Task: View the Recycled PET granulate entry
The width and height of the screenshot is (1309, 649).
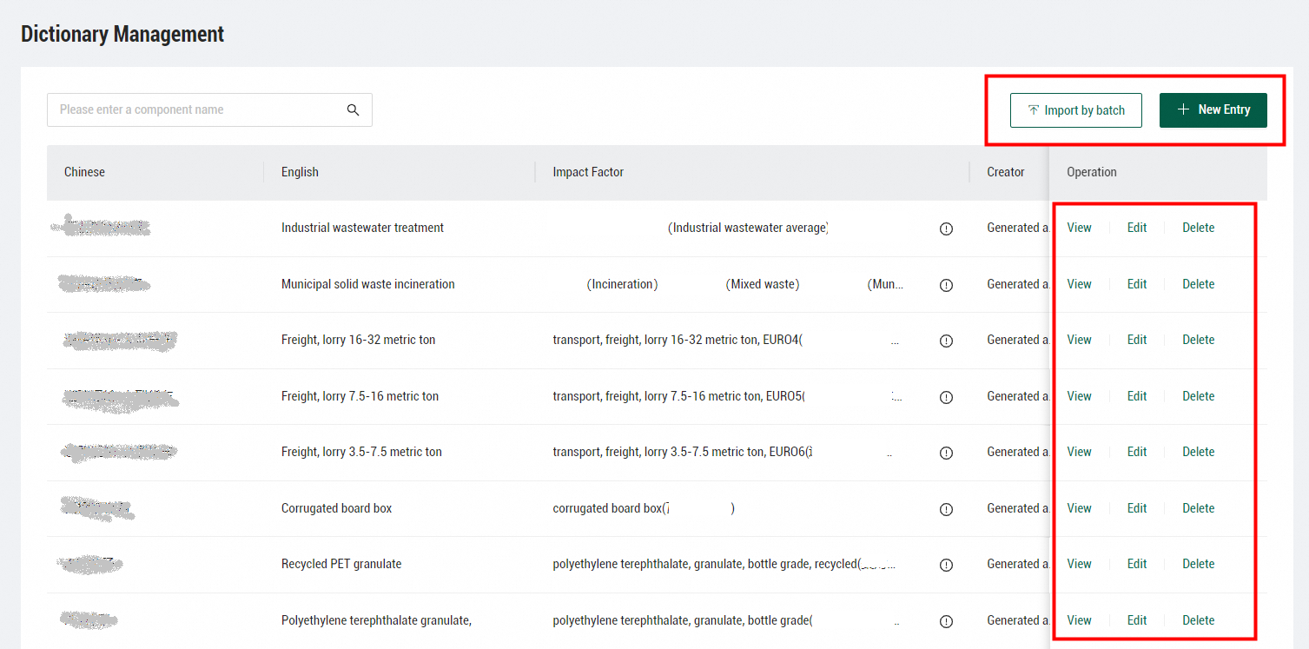Action: (x=1079, y=564)
